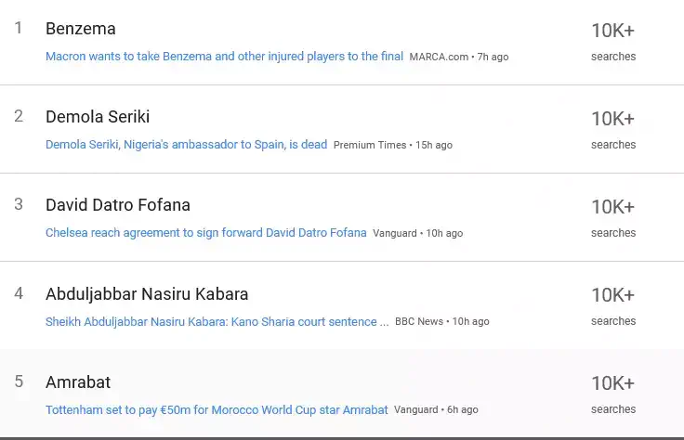Select the Amrabat trending topic

click(x=78, y=382)
